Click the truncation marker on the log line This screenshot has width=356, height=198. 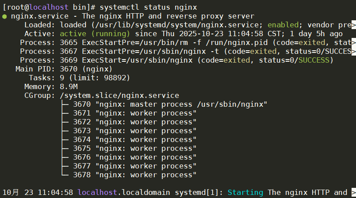[353, 193]
